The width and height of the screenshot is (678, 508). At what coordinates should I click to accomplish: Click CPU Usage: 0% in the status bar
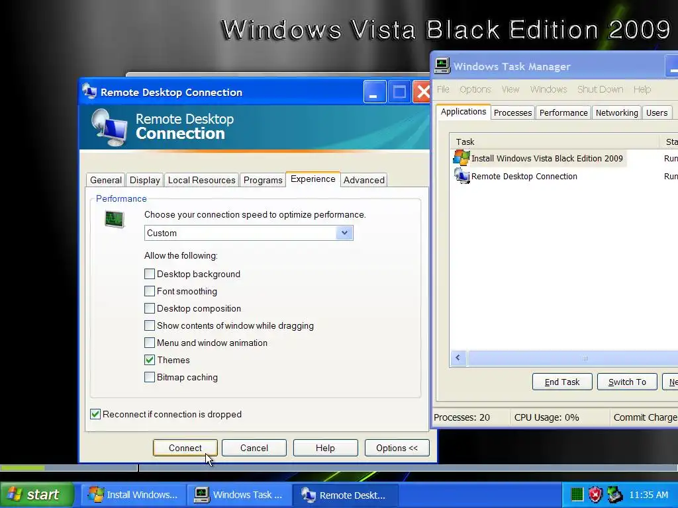coord(546,417)
